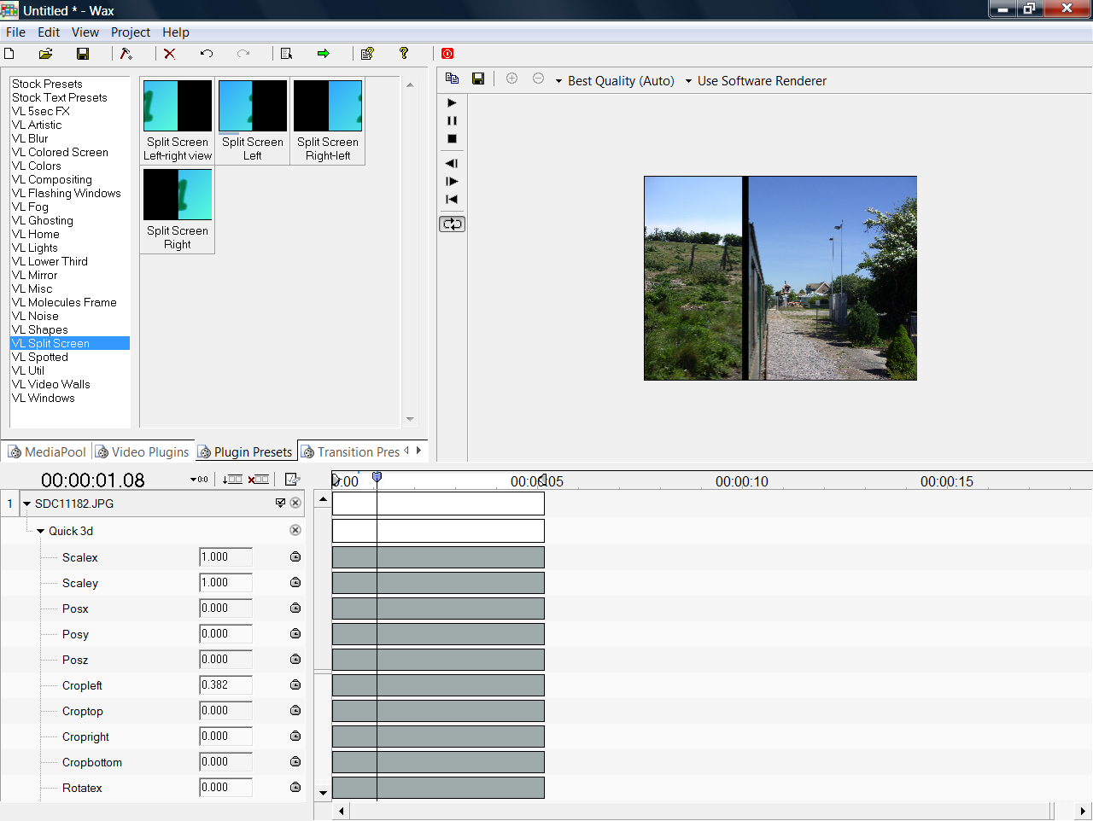Click the document with cursor icon
1093x821 pixels.
coord(287,54)
